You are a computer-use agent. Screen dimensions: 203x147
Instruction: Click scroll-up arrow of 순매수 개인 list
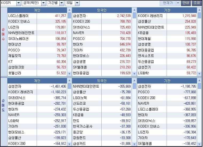69,10
